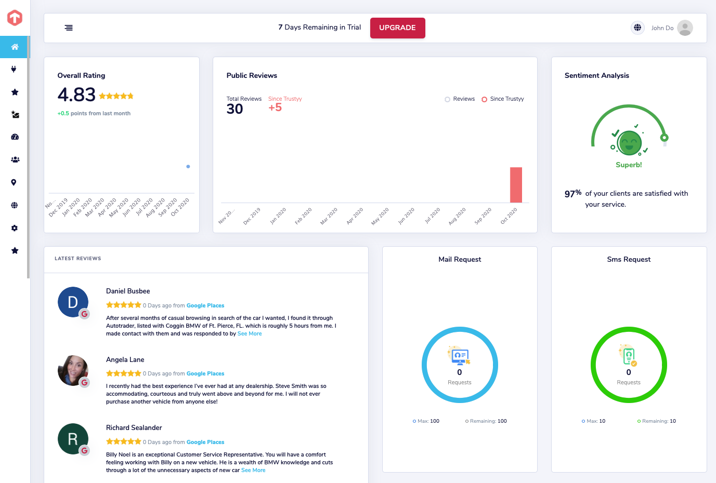Toggle the hamburger menu in the top bar
716x483 pixels.
coord(69,28)
